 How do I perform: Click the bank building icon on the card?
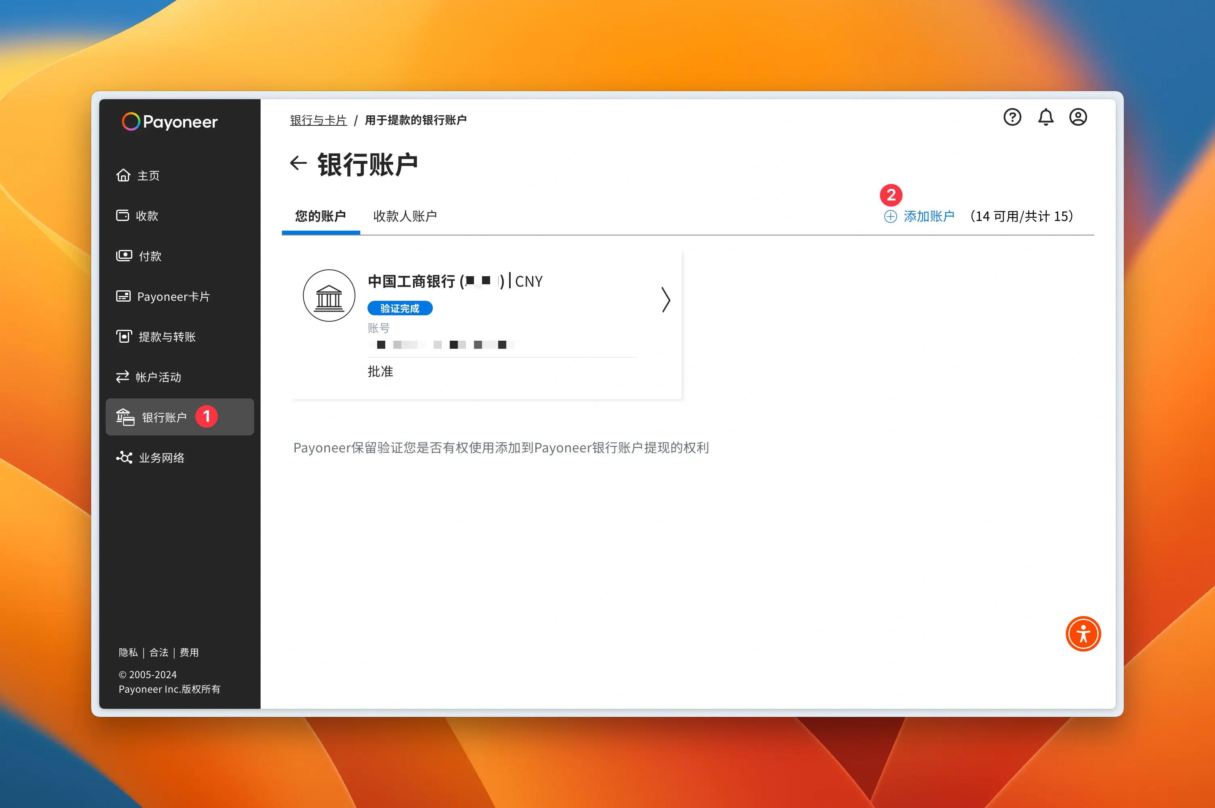(x=329, y=295)
